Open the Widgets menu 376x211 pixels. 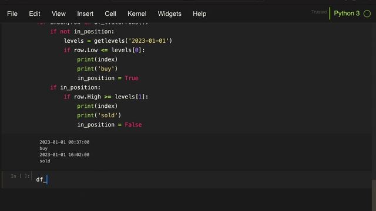(x=170, y=14)
